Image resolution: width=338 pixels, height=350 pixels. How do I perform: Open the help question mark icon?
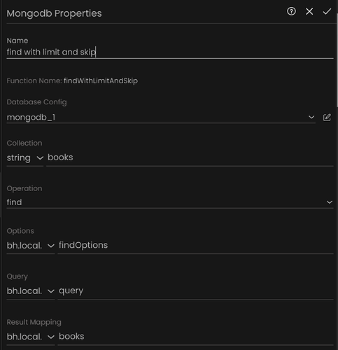point(291,11)
